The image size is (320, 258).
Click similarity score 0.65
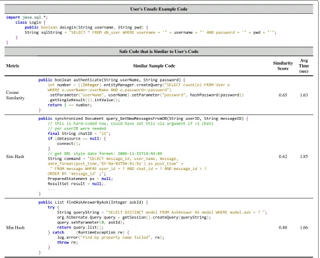(283, 95)
